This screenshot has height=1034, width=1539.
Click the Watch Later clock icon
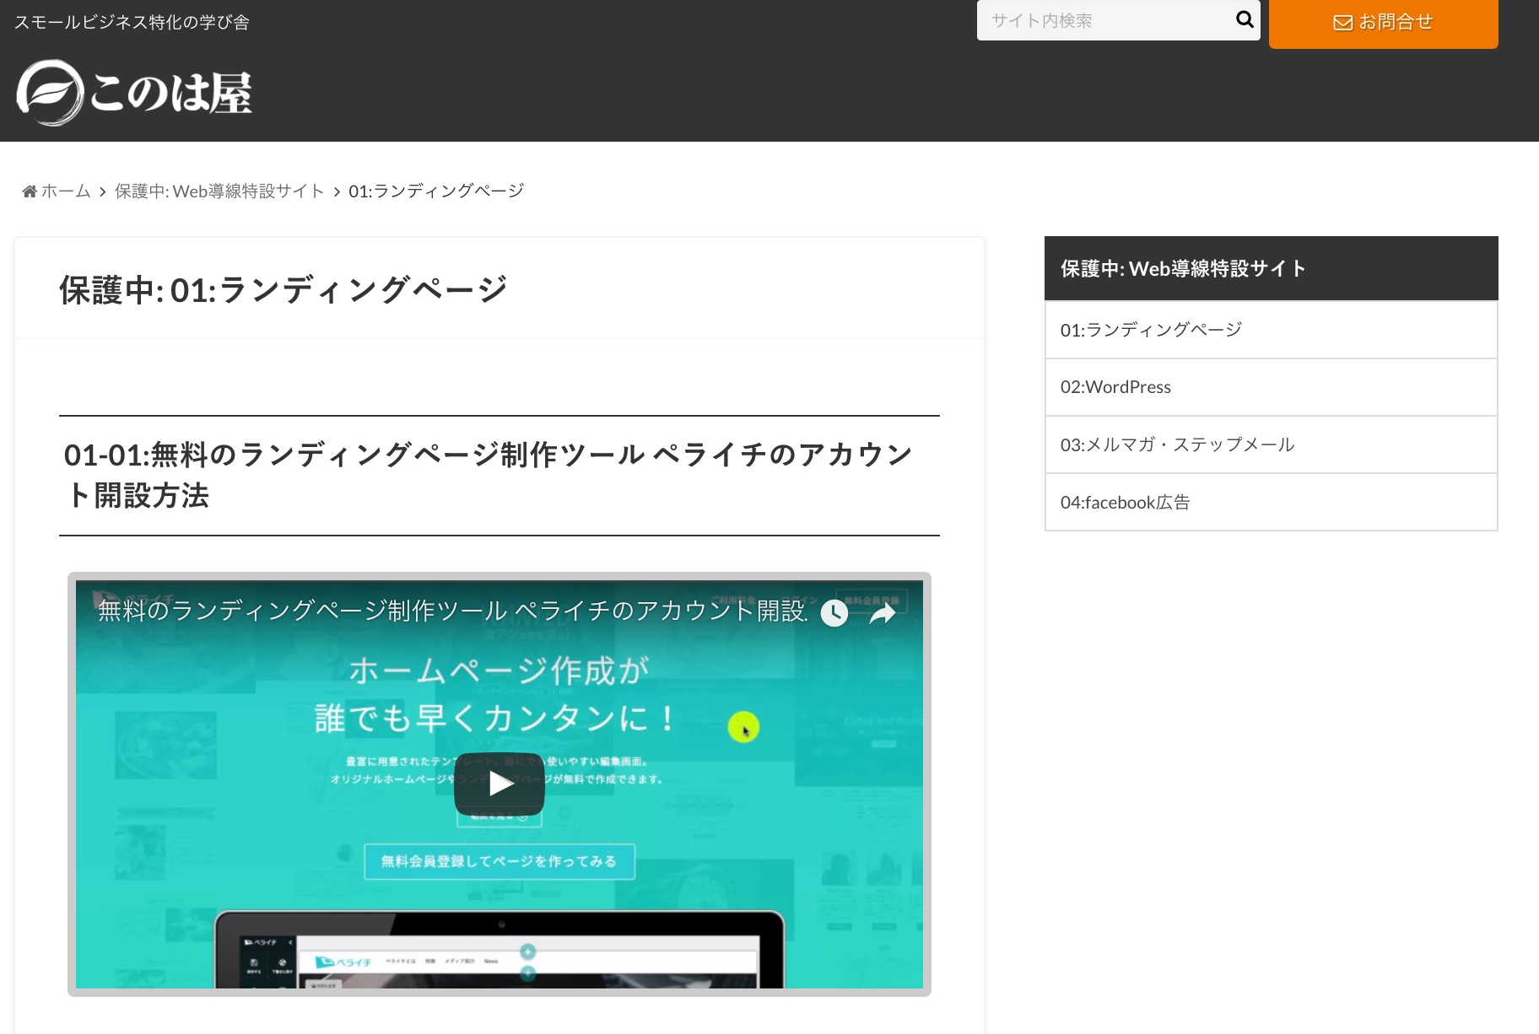tap(834, 613)
